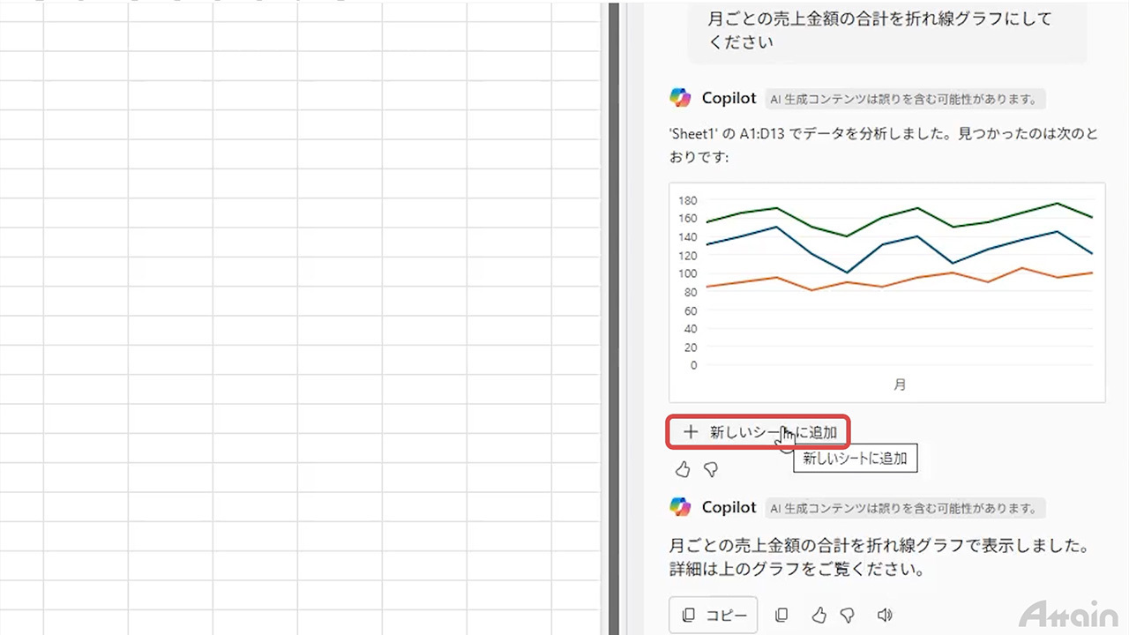1129x635 pixels.
Task: Click the 月 axis label under the chart
Action: [x=899, y=385]
